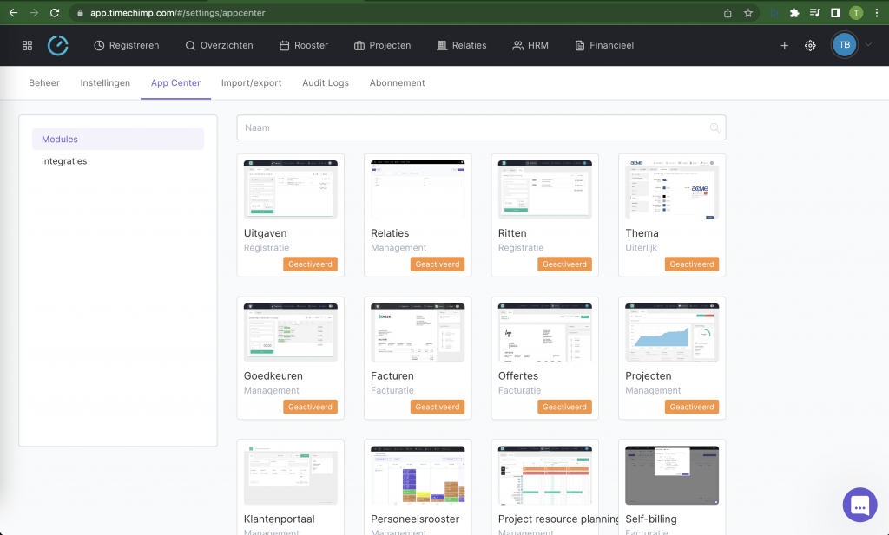Open the Abonnement tab
Viewport: 889px width, 535px height.
pyautogui.click(x=397, y=83)
